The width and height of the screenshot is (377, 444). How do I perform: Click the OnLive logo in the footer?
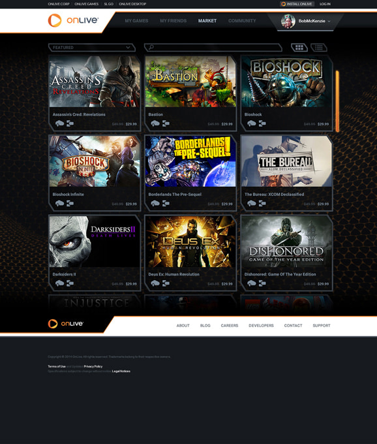click(x=66, y=324)
